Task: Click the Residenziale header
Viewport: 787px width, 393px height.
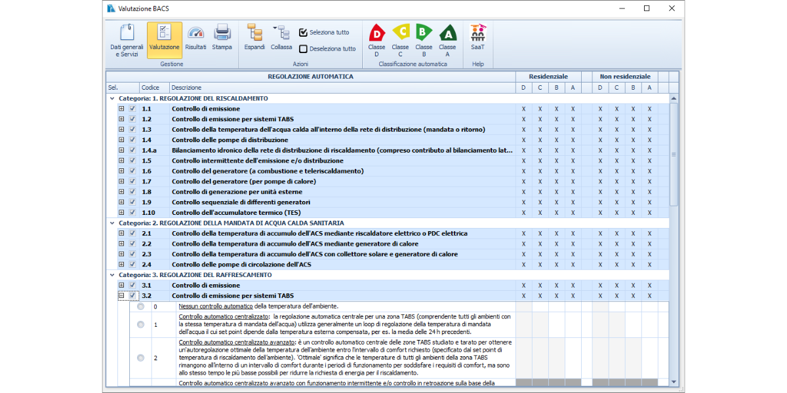Action: point(548,77)
